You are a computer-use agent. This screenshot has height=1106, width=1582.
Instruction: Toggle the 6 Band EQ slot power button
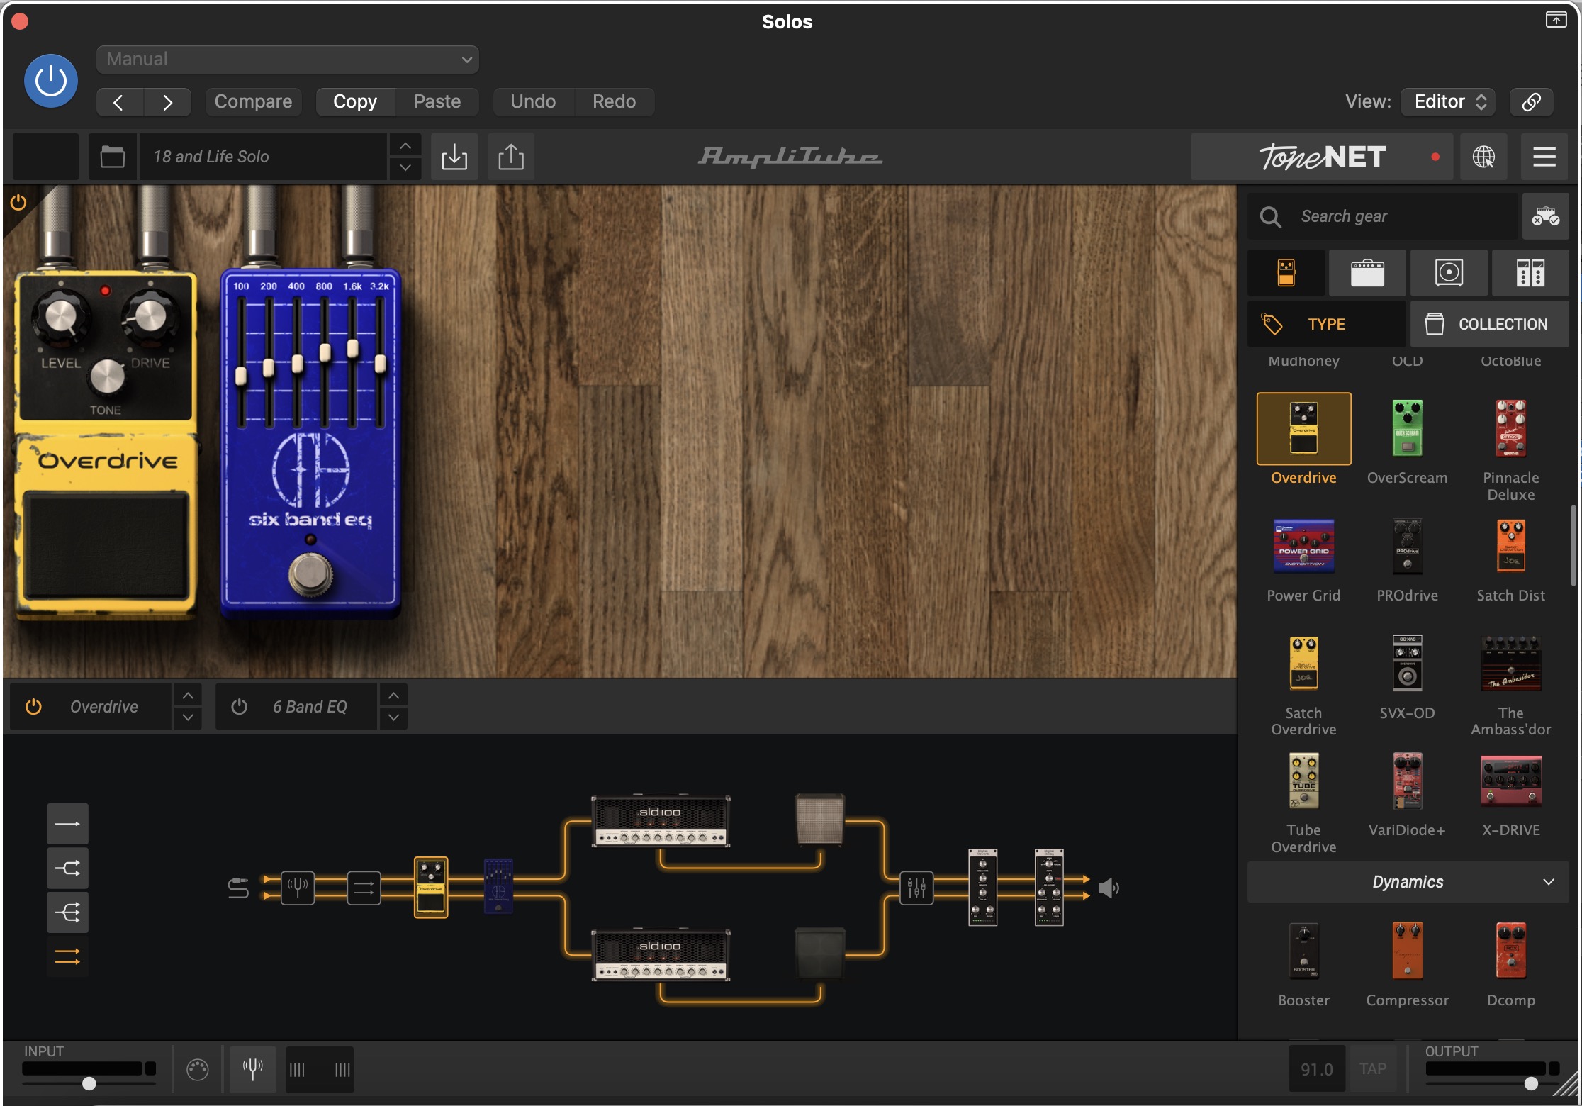pos(239,707)
